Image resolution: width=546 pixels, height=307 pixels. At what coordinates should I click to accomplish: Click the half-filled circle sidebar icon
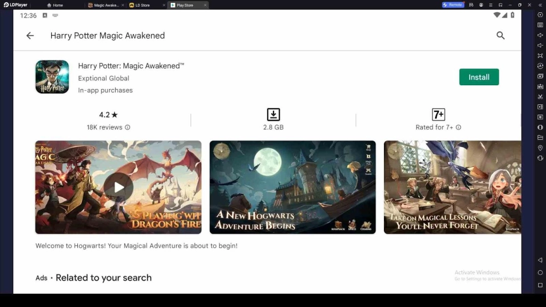[x=540, y=127]
